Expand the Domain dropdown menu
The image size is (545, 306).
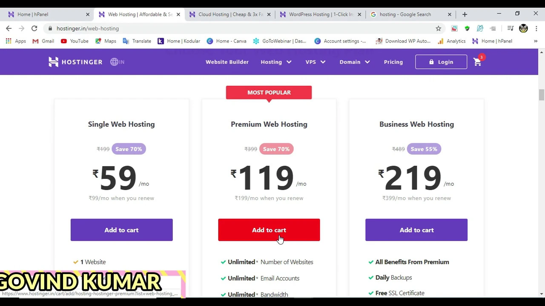[x=355, y=62]
